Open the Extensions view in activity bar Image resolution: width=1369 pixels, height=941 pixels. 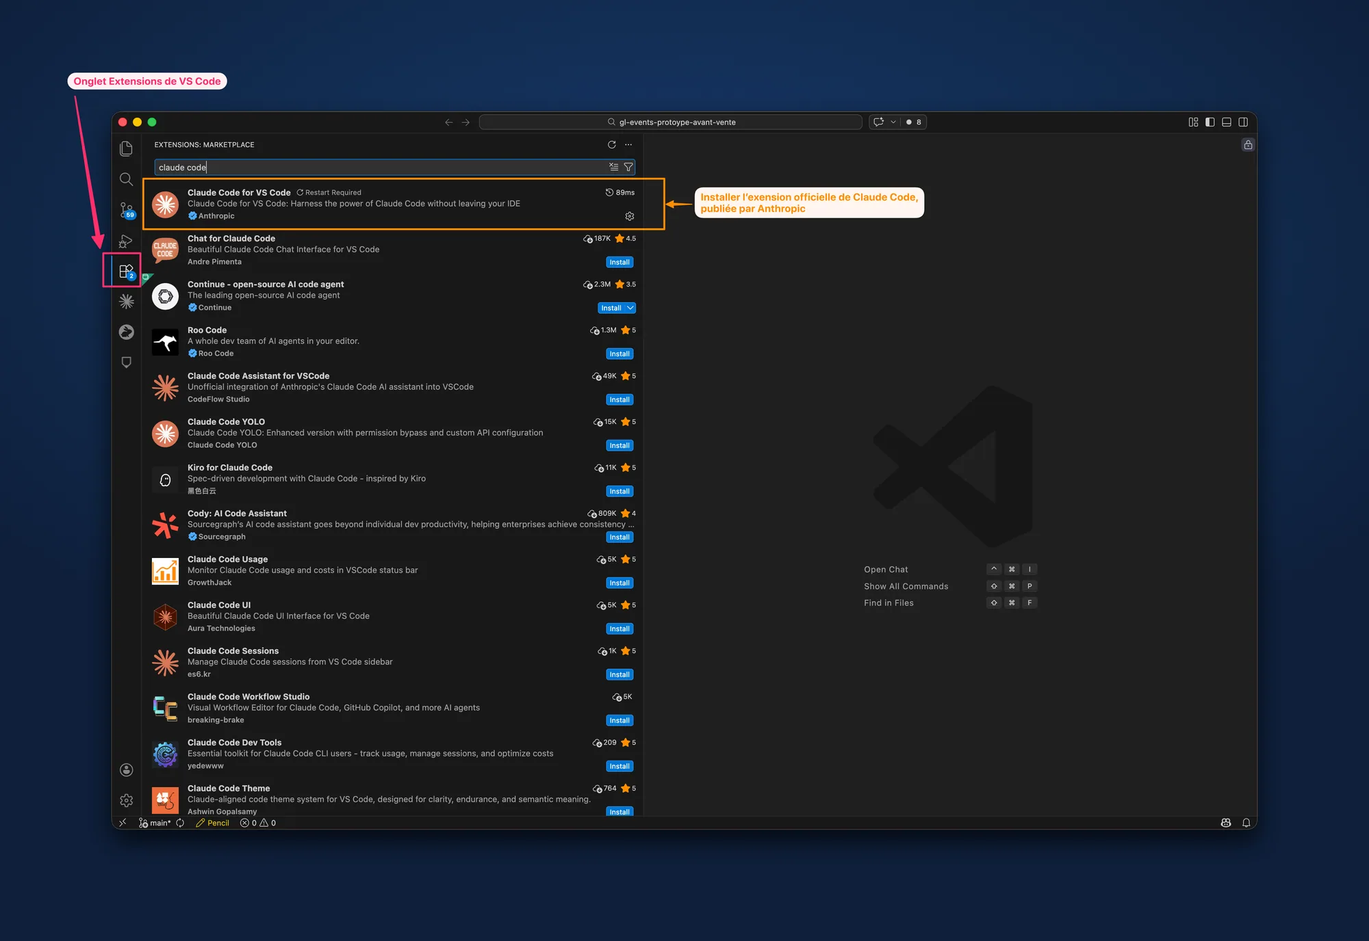click(x=126, y=271)
